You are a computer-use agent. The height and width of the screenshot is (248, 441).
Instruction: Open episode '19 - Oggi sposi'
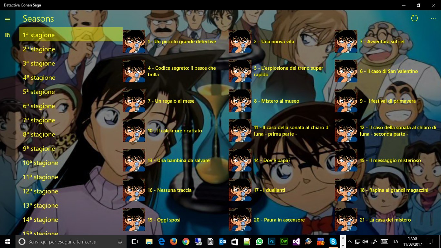click(174, 220)
